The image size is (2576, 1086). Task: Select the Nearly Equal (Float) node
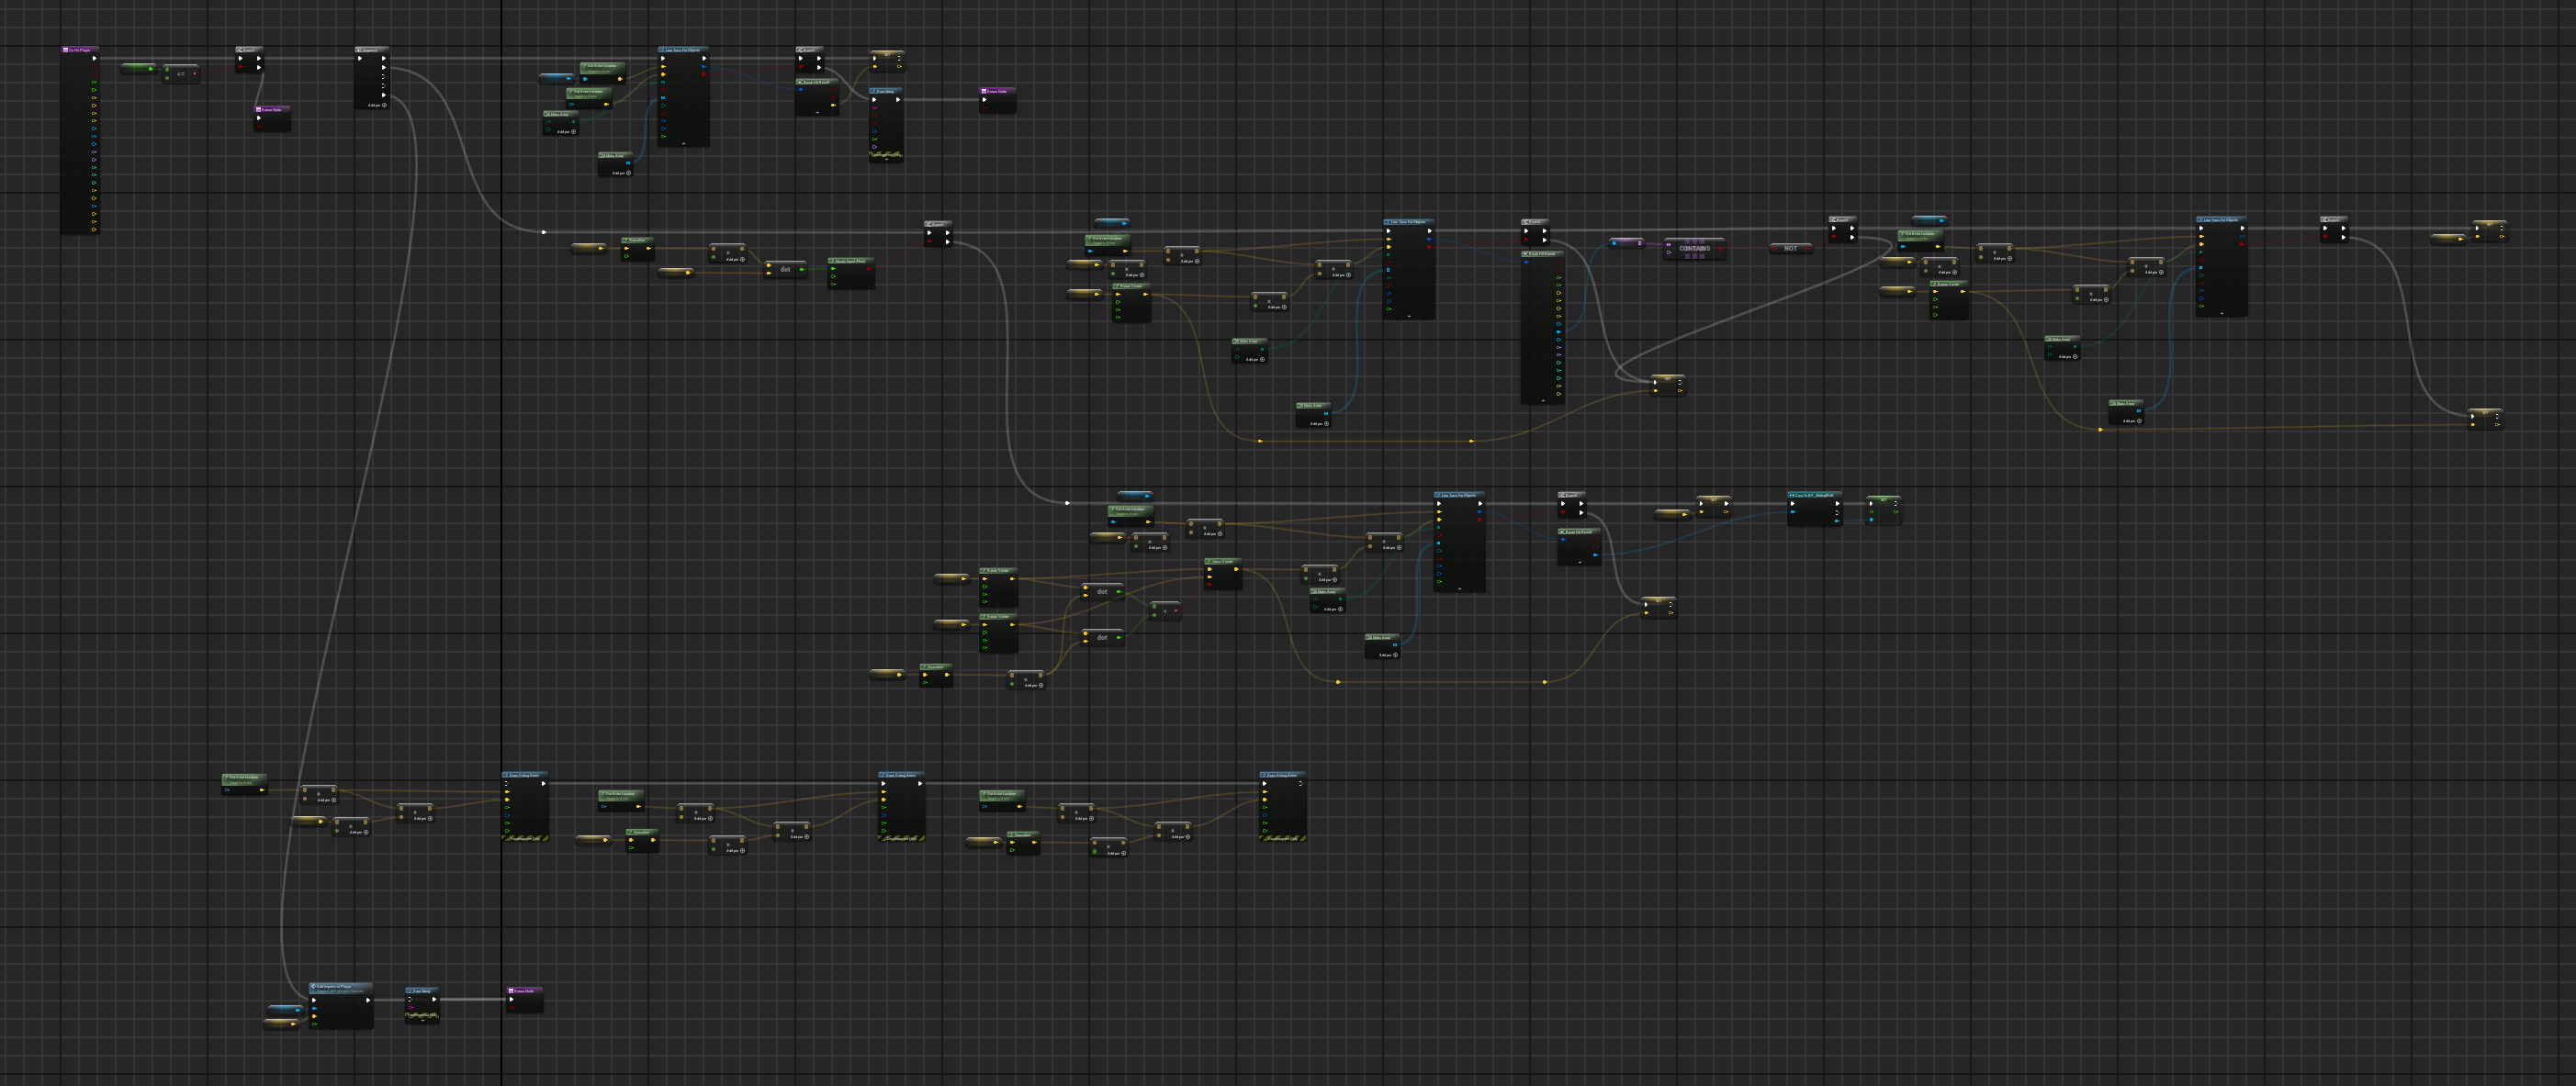coord(851,273)
